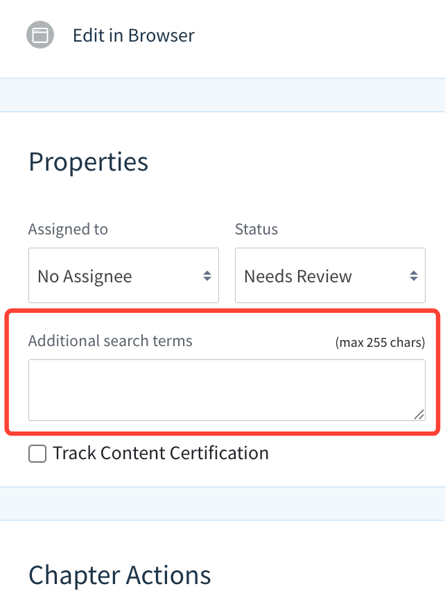The image size is (445, 591).
Task: Click the Assigned to field label
Action: (68, 229)
